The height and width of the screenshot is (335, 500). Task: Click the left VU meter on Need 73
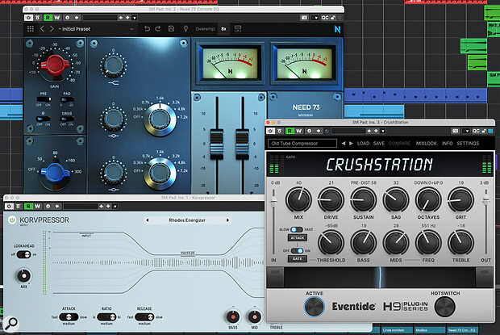pos(230,63)
